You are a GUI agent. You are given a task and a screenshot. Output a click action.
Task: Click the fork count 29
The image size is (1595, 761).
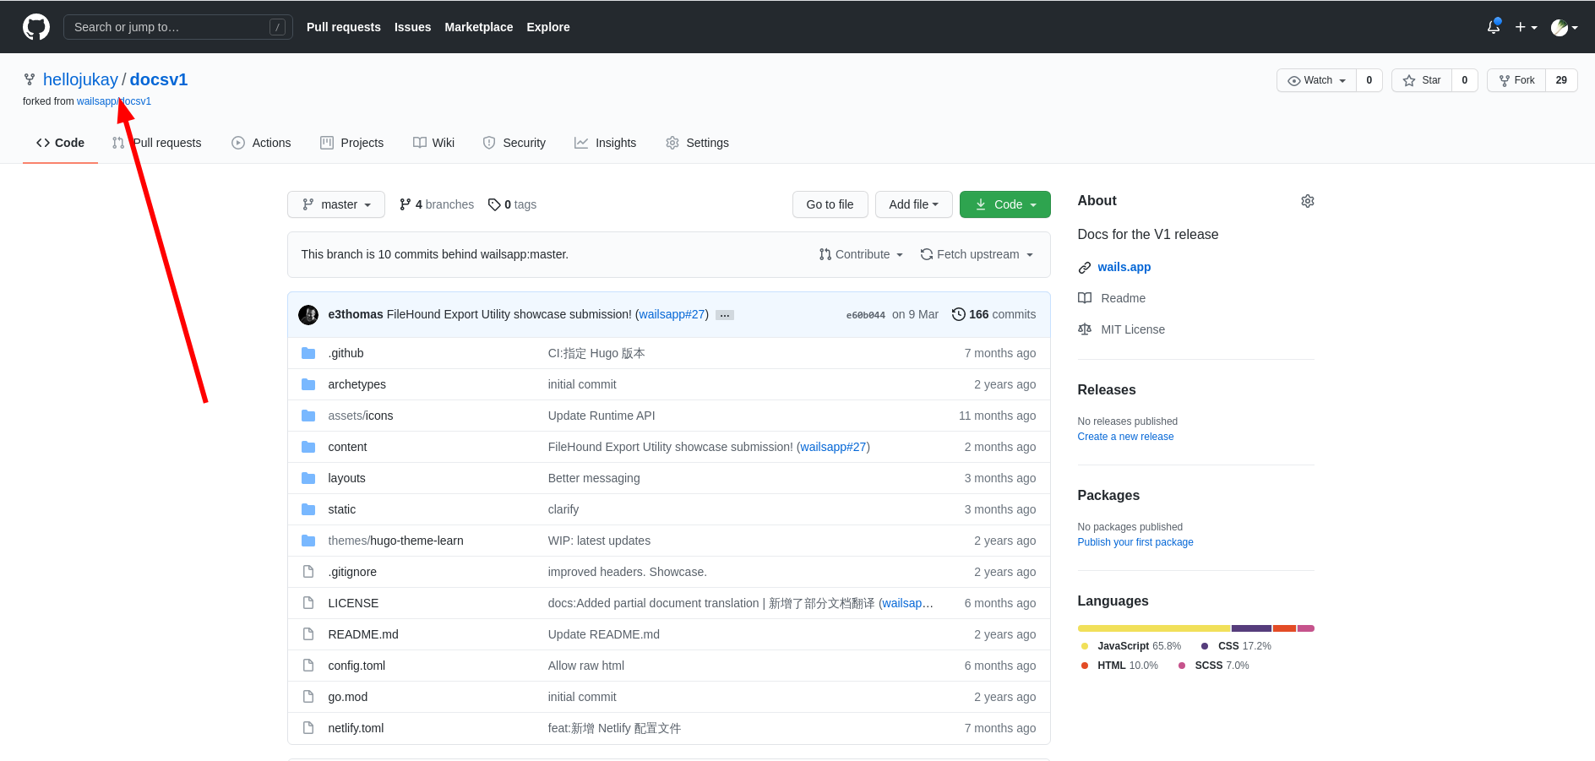[x=1561, y=80]
